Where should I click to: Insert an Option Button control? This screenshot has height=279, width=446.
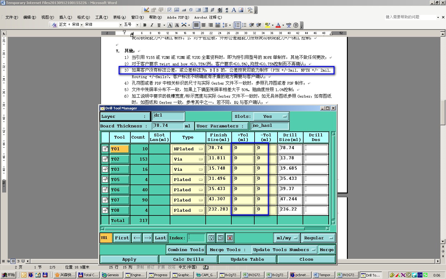191,10
